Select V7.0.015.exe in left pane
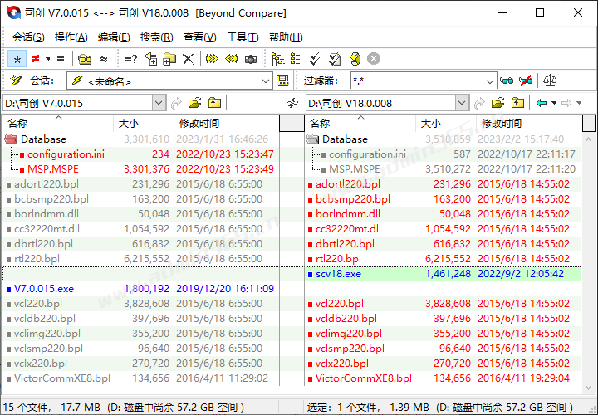The height and width of the screenshot is (415, 598). (x=44, y=289)
